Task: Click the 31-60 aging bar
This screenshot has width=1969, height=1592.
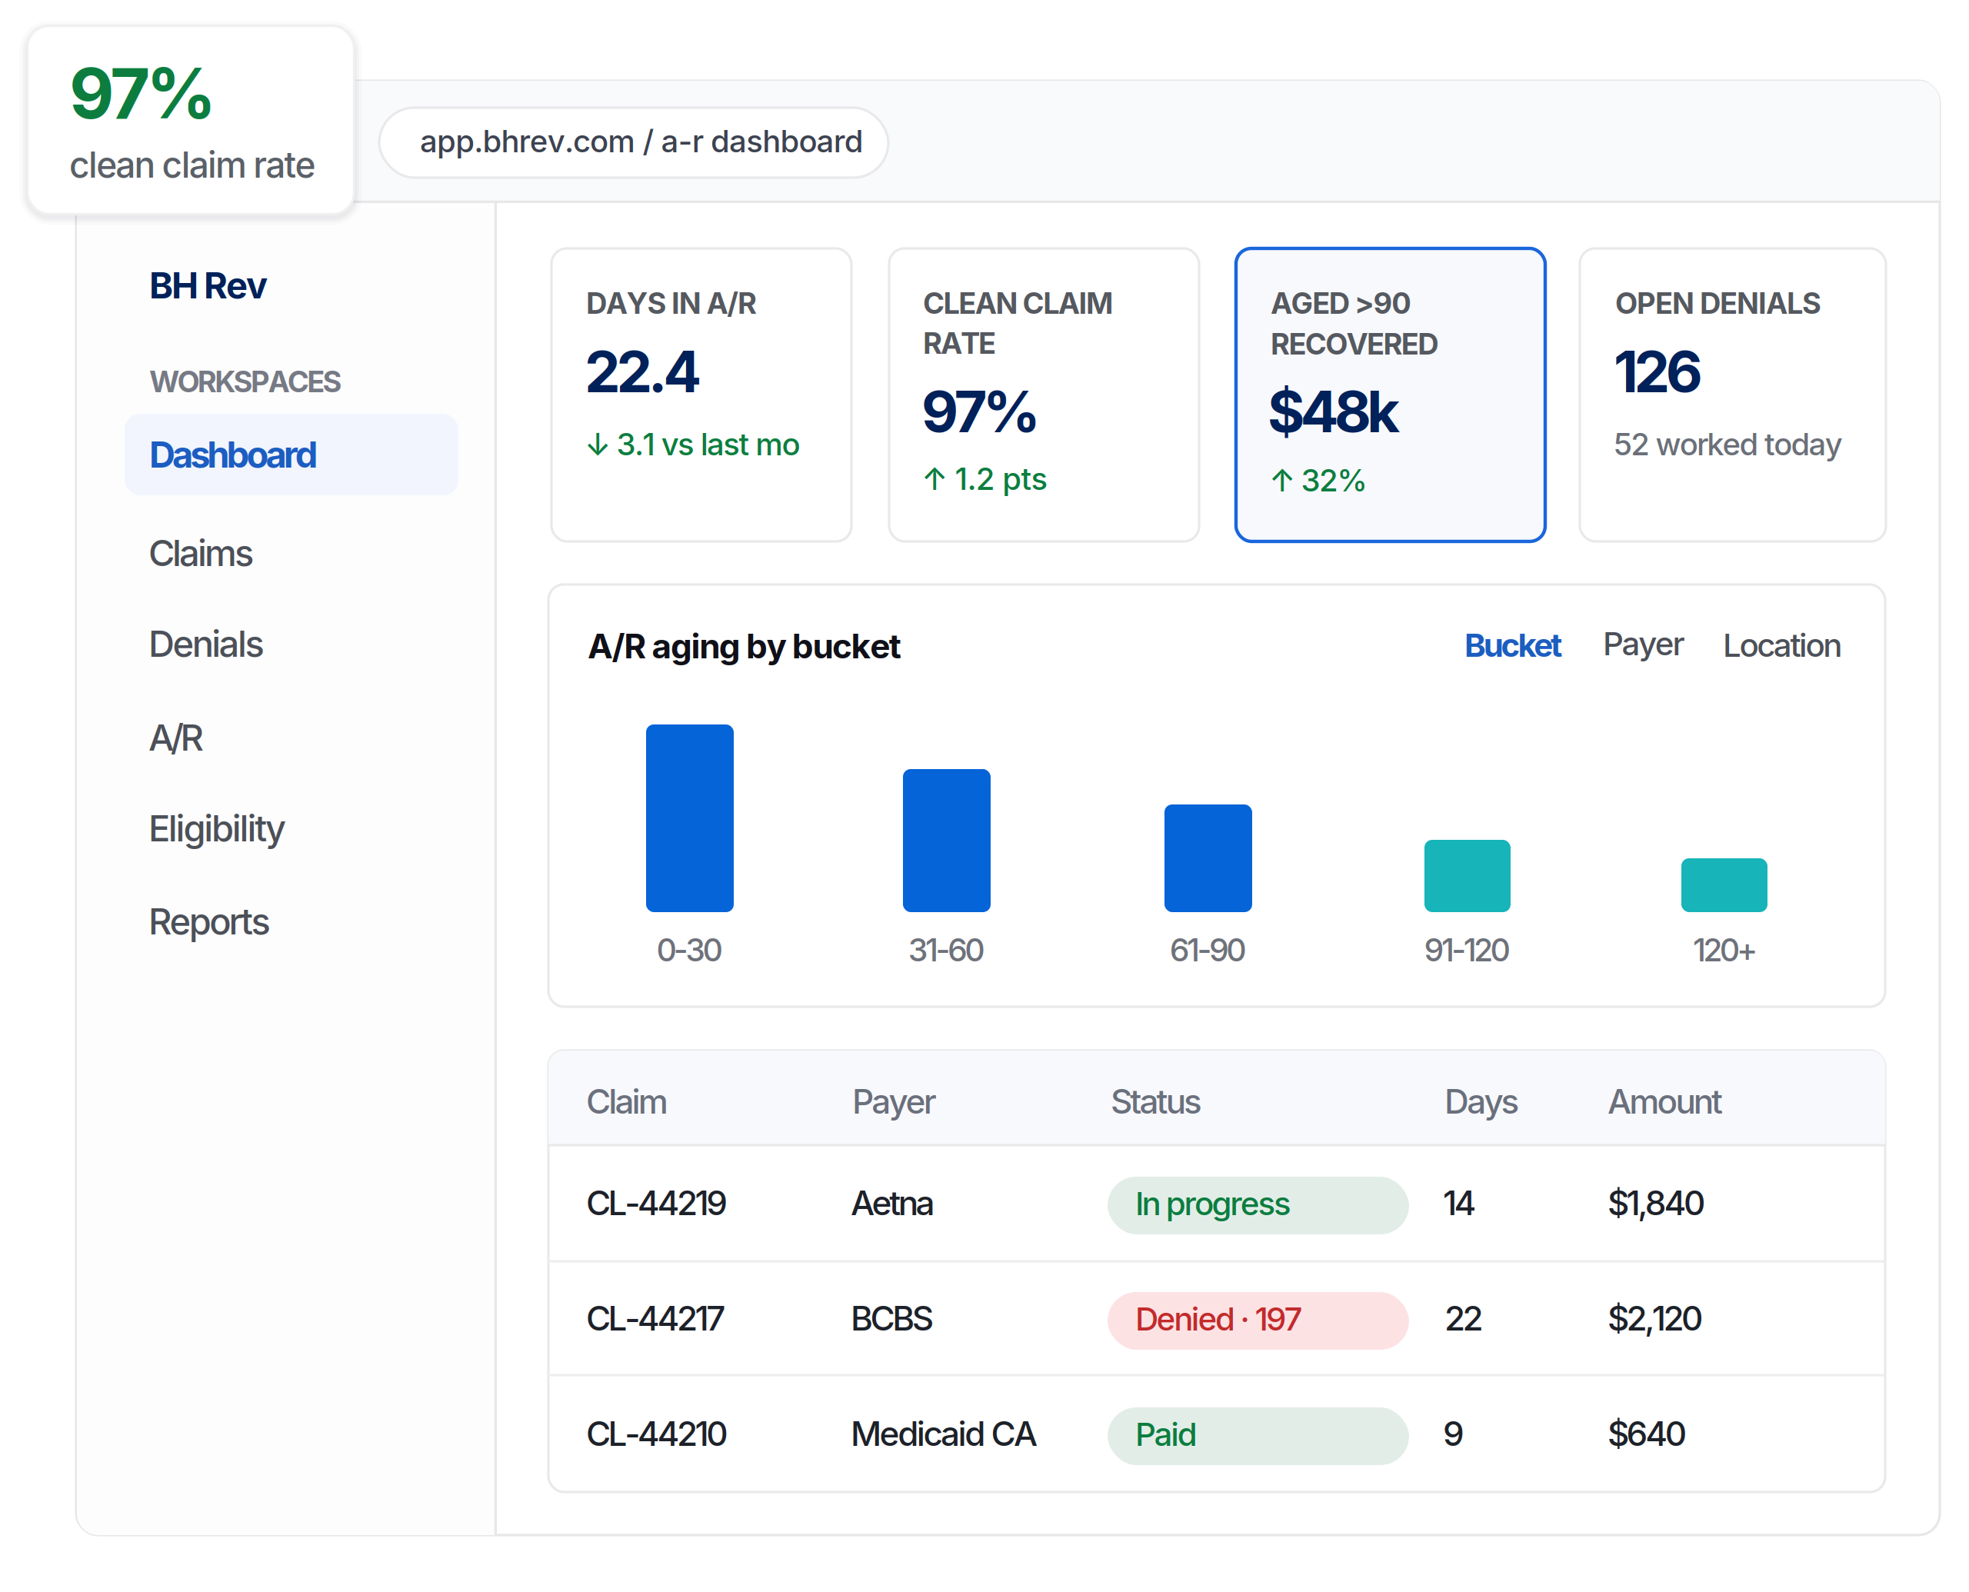Action: [947, 840]
